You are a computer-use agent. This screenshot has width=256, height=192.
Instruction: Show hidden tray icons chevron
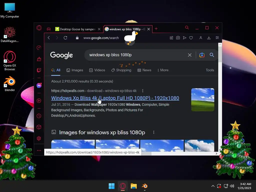point(213,186)
